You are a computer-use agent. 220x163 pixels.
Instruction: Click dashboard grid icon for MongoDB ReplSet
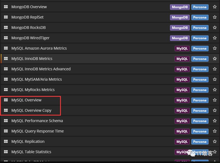[6, 17]
